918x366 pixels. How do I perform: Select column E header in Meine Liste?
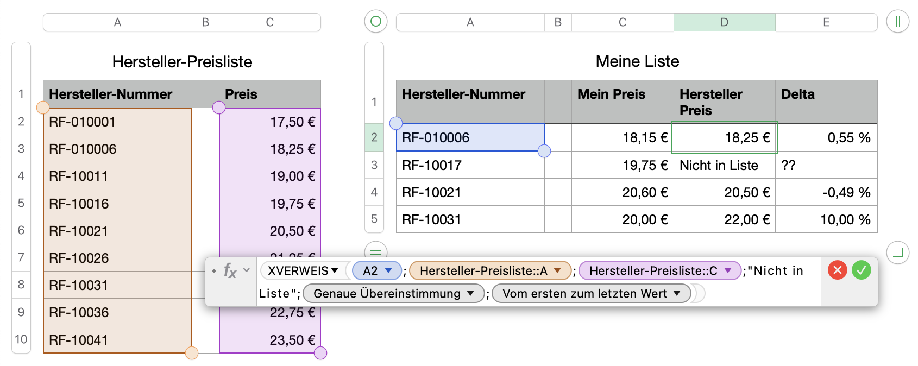pos(826,22)
